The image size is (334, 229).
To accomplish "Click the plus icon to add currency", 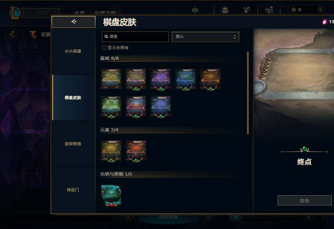I will tap(320, 10).
